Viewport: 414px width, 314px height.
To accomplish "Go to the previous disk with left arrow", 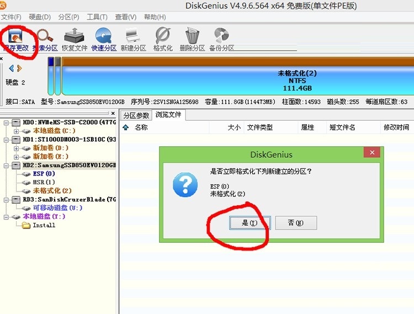I will tap(12, 68).
